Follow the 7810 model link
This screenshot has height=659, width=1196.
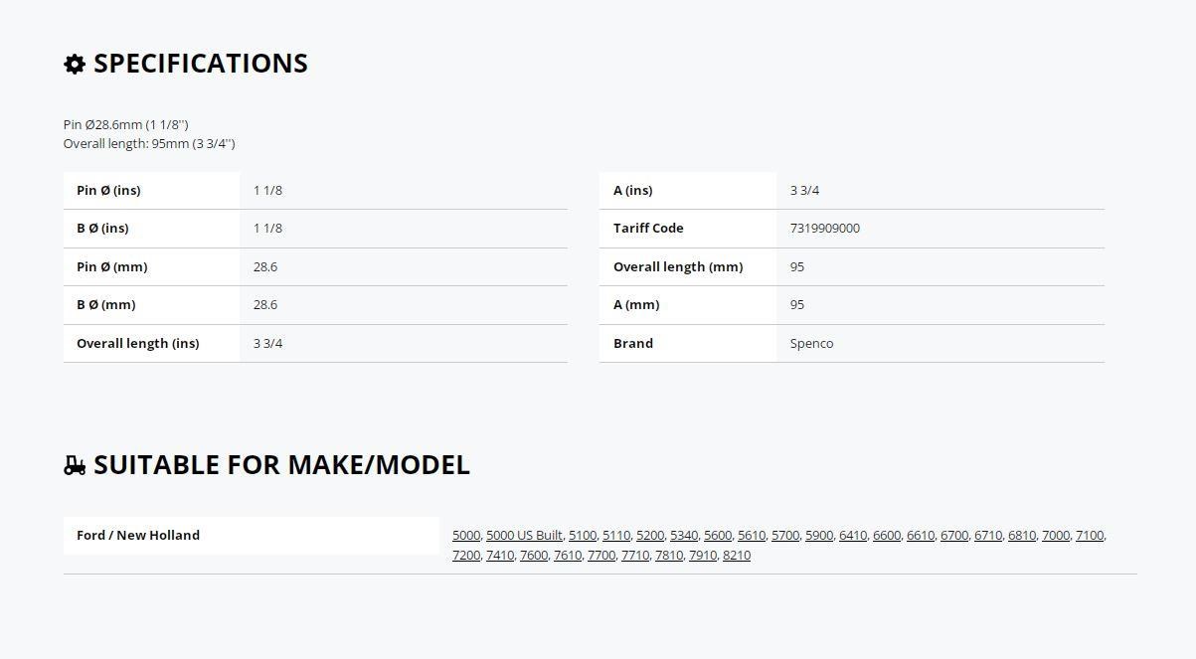coord(668,555)
